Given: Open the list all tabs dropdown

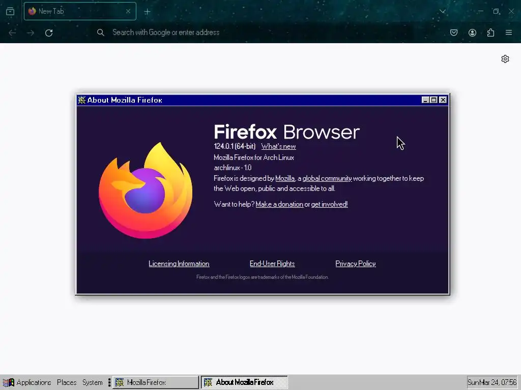Looking at the screenshot, I should click(442, 11).
